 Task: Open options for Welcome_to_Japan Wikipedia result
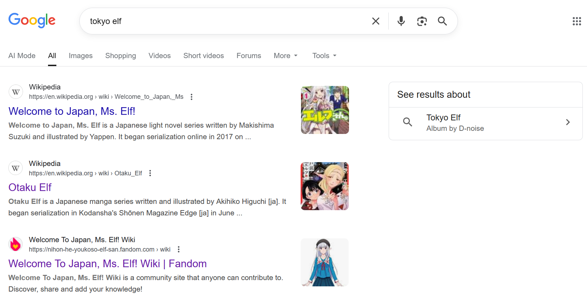point(191,97)
